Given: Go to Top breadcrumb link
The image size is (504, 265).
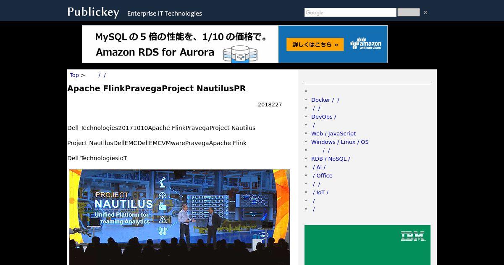Looking at the screenshot, I should click(74, 75).
